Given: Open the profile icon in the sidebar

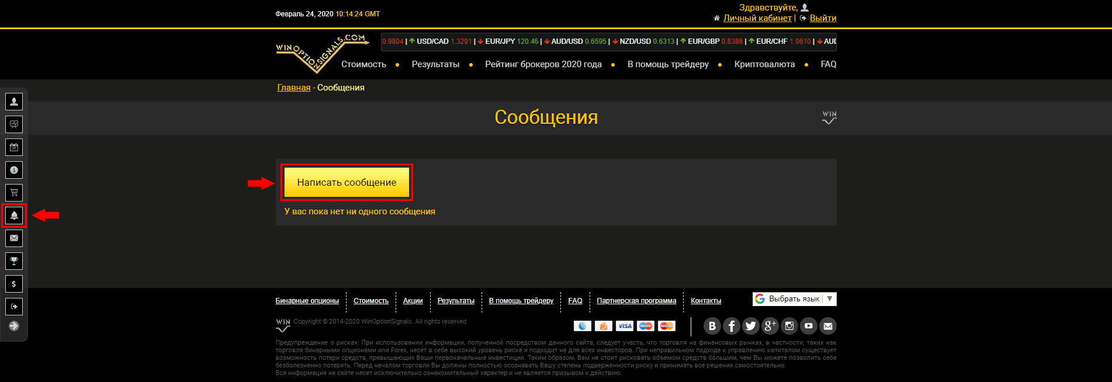Looking at the screenshot, I should 14,102.
